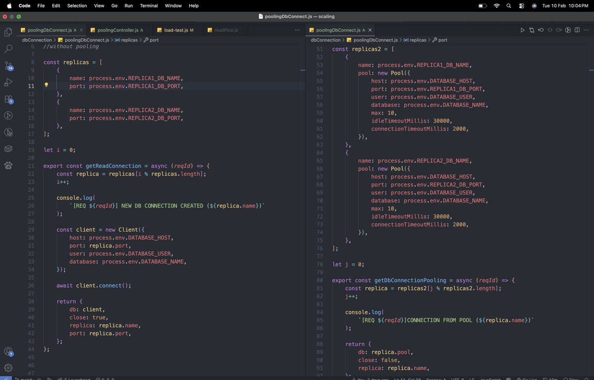Open the Selection menu
The height and width of the screenshot is (380, 594).
[x=77, y=5]
